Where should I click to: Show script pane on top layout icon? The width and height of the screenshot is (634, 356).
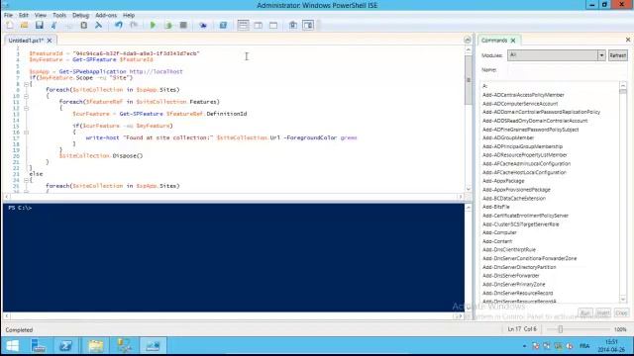[243, 25]
